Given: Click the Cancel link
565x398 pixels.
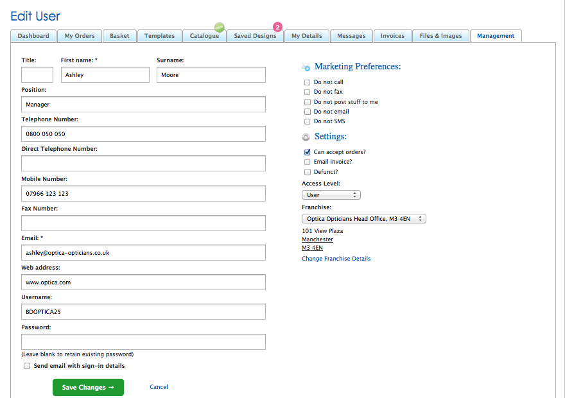Looking at the screenshot, I should point(159,387).
